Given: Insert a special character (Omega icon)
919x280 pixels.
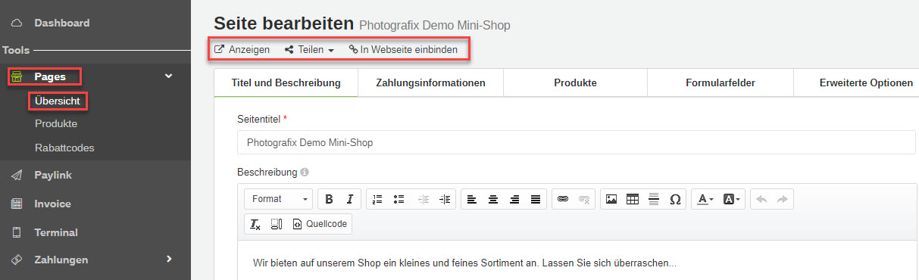Looking at the screenshot, I should [x=675, y=199].
